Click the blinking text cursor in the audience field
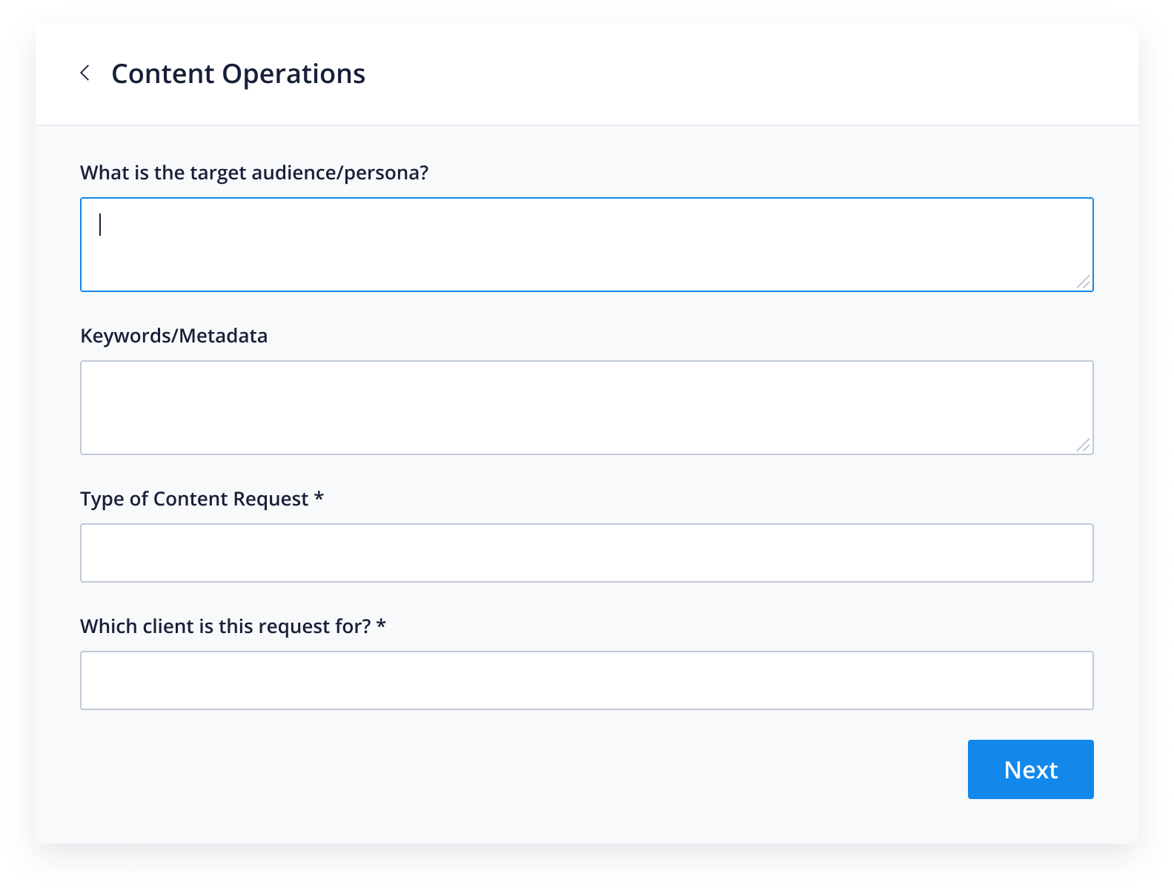The height and width of the screenshot is (891, 1174). (100, 225)
